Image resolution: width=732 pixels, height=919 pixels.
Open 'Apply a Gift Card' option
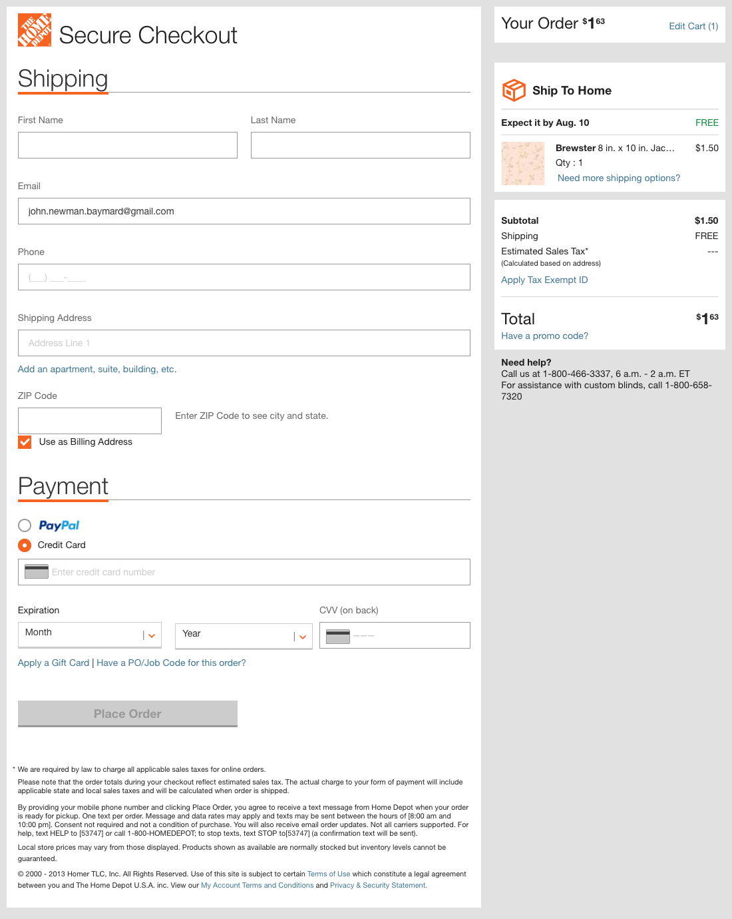click(53, 663)
